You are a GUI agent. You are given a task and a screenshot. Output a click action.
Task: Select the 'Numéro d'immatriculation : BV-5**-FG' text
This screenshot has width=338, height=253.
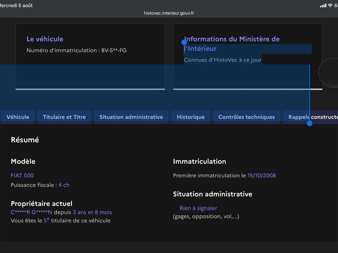(76, 50)
